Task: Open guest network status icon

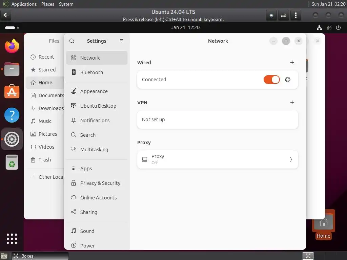Action: [319, 28]
